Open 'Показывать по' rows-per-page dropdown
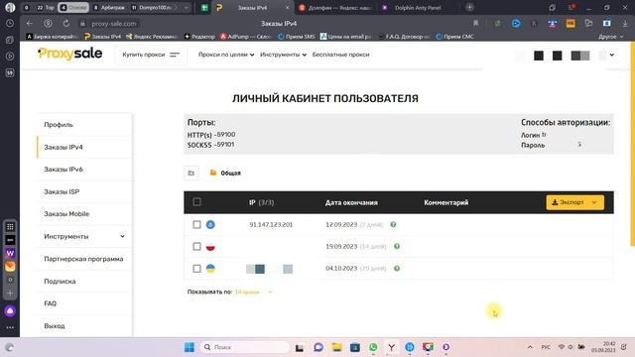 point(253,292)
